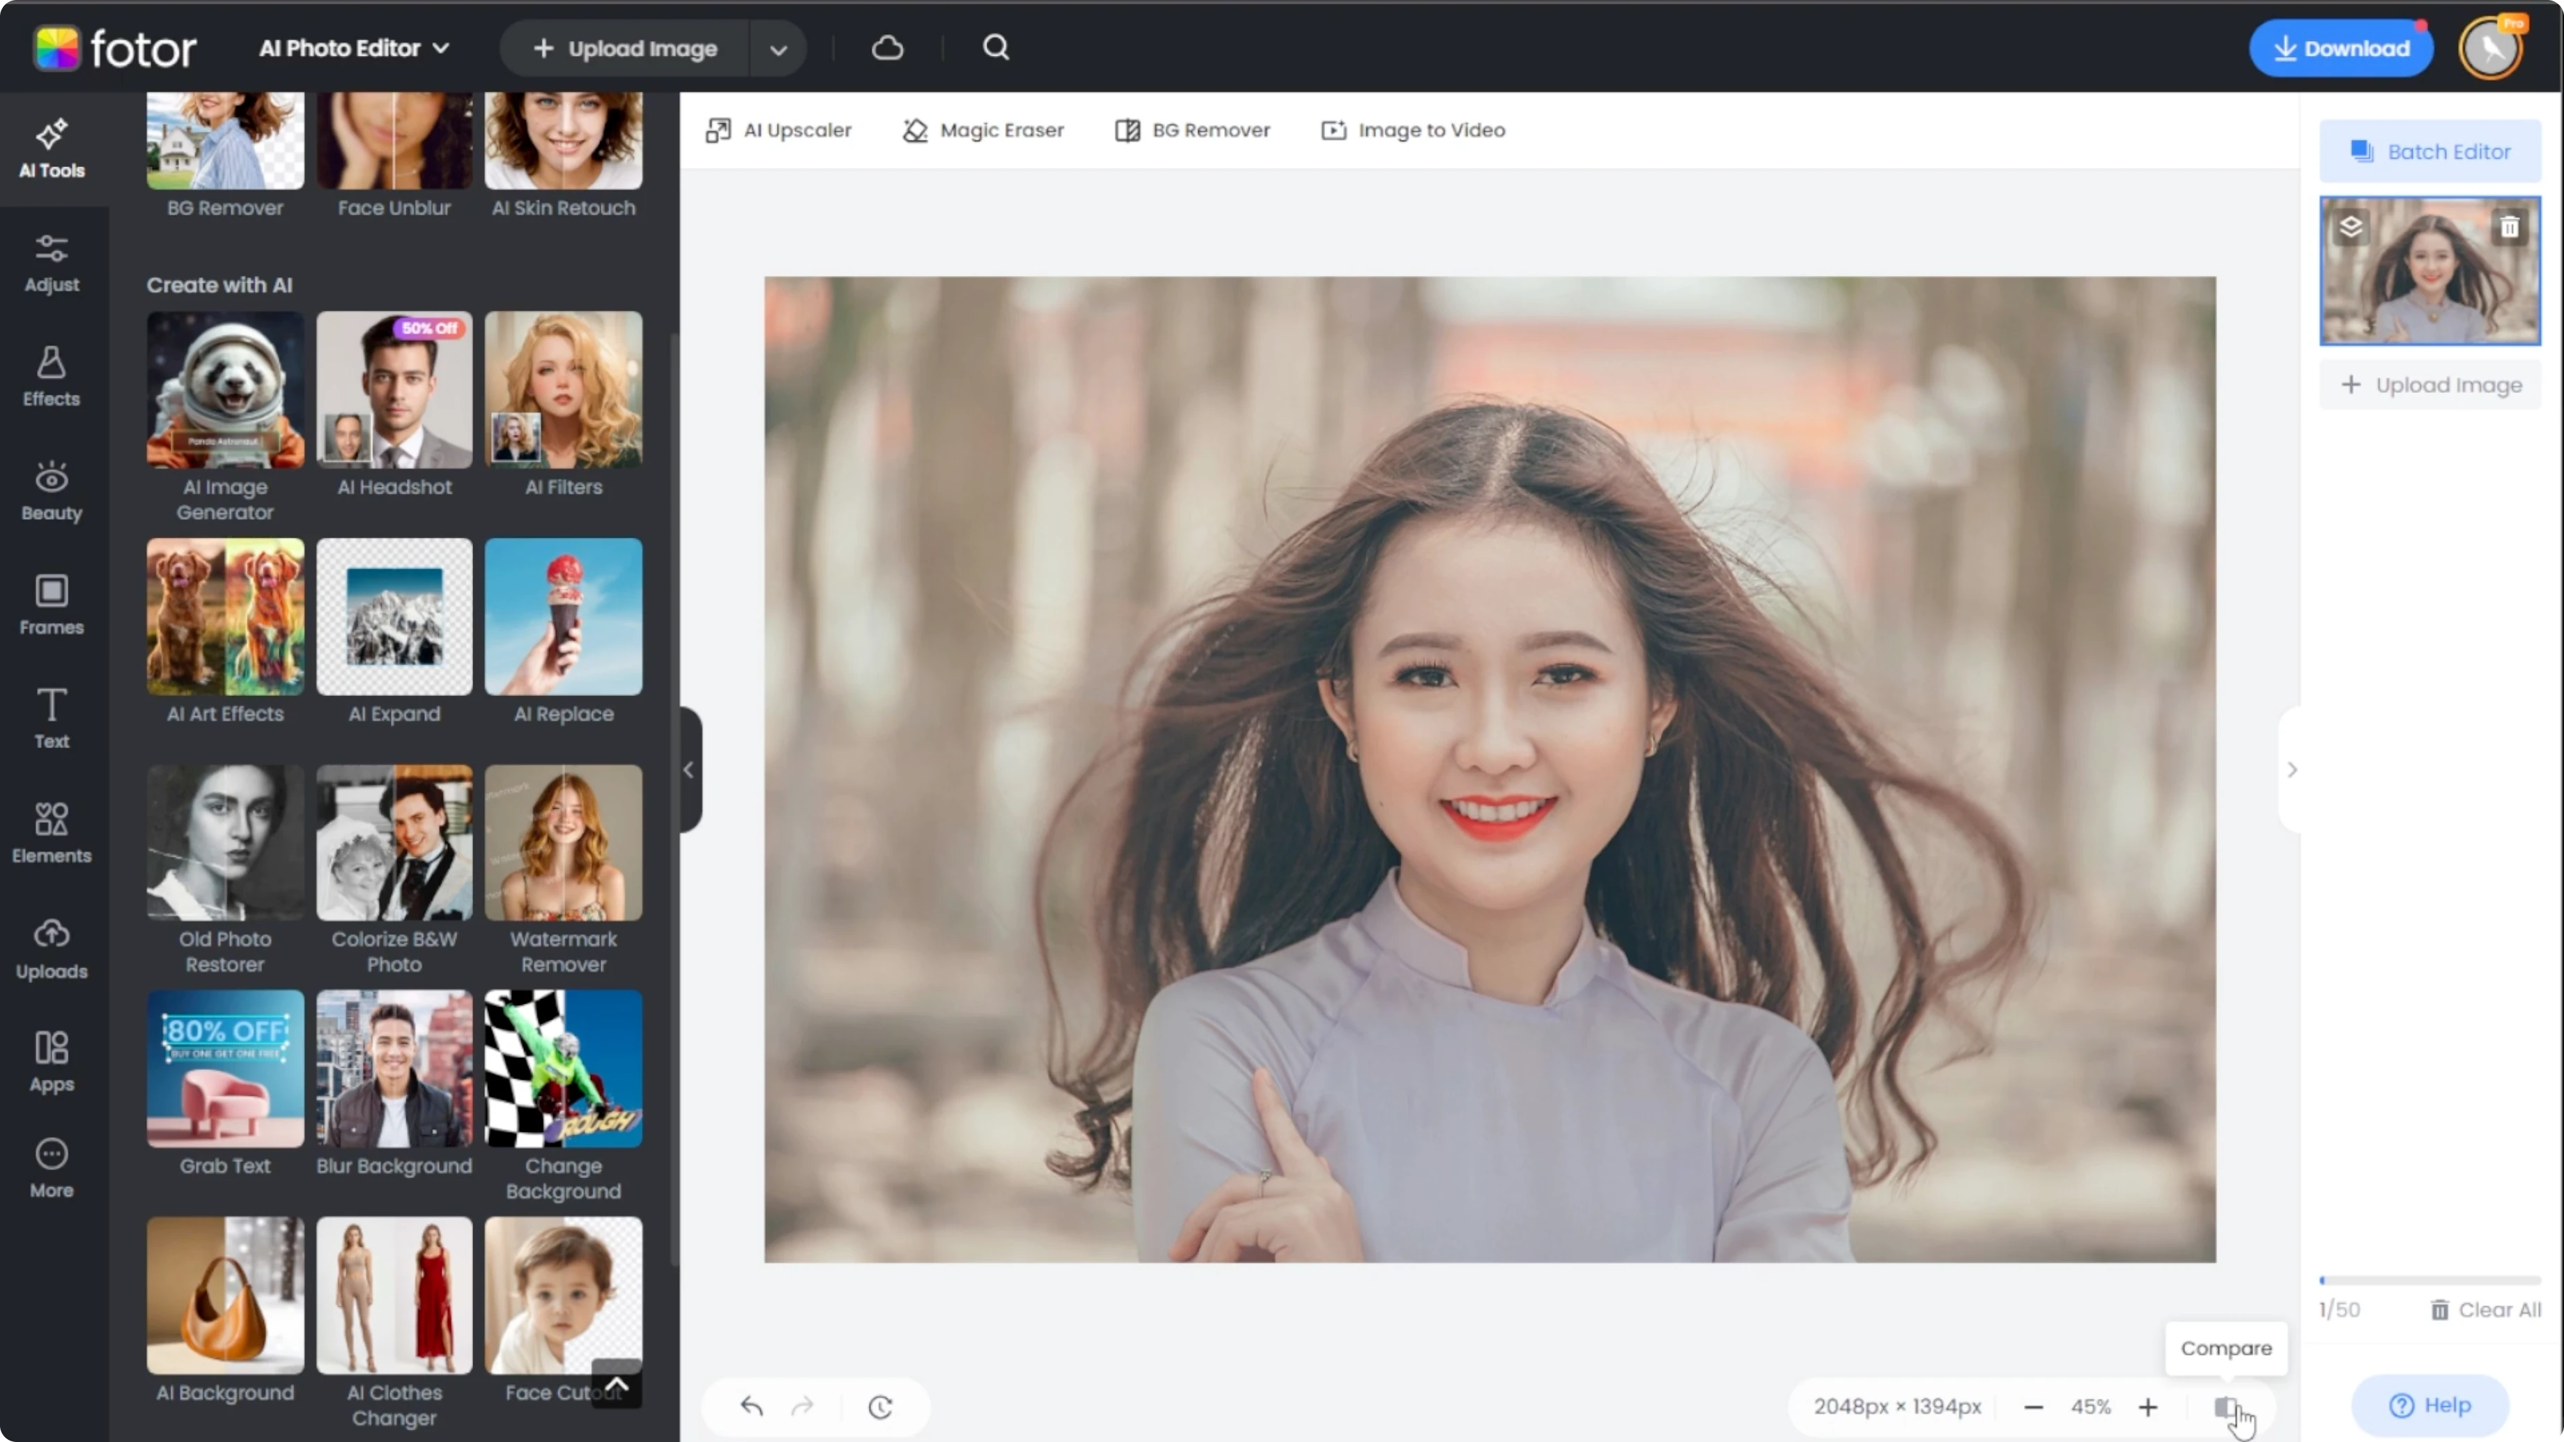Screen dimensions: 2564x1442
Task: Open the Effects panel
Action: 52,377
